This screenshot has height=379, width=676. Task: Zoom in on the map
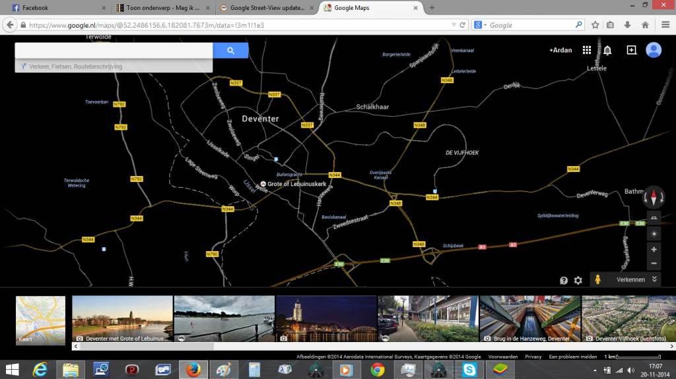[654, 249]
